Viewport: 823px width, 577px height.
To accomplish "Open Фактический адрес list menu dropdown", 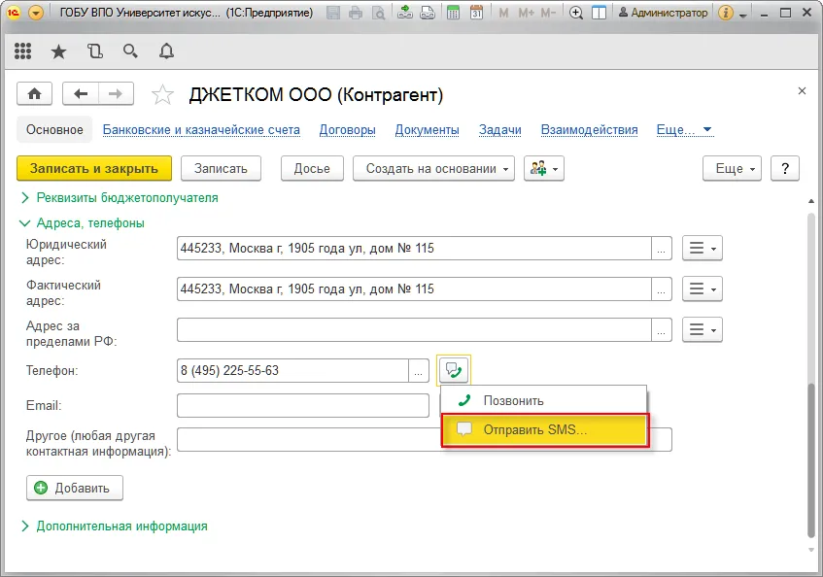I will [703, 289].
